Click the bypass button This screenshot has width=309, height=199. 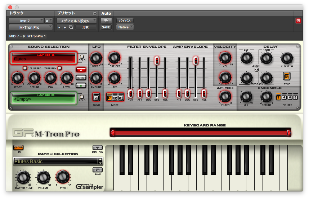tap(125, 20)
